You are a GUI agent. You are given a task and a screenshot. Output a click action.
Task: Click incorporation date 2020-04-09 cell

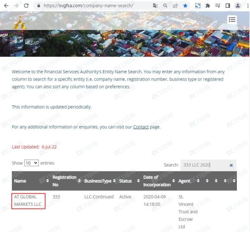point(155,200)
